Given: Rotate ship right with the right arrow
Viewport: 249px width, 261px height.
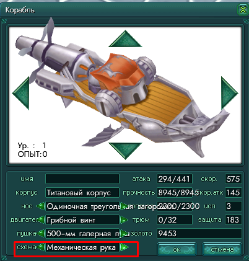Looking at the screenshot, I should pos(230,93).
